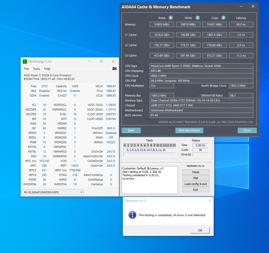This screenshot has width=269, height=253.
Task: Click the Exit button in TestMem5
Action: coord(196,190)
